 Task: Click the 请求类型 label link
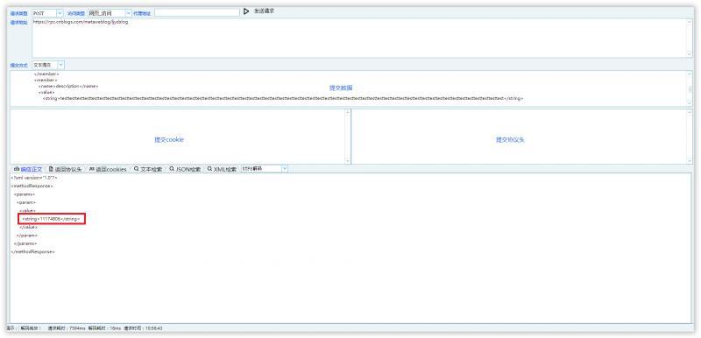[x=18, y=14]
